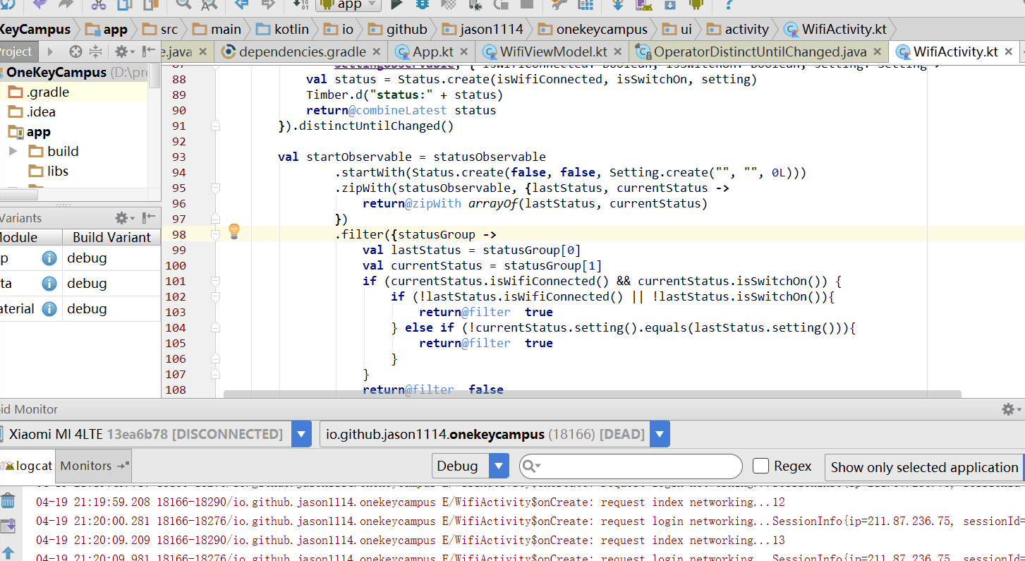Open the dependencies.gradle editor tab
The height and width of the screenshot is (561, 1025).
[302, 52]
